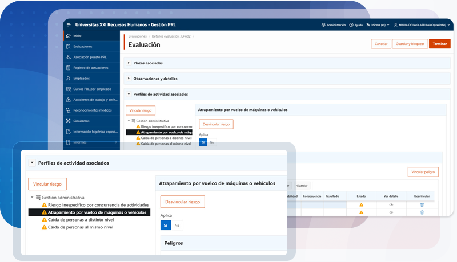Open the Ayuda help icon
Screen dimensions: 457x262
[351, 25]
